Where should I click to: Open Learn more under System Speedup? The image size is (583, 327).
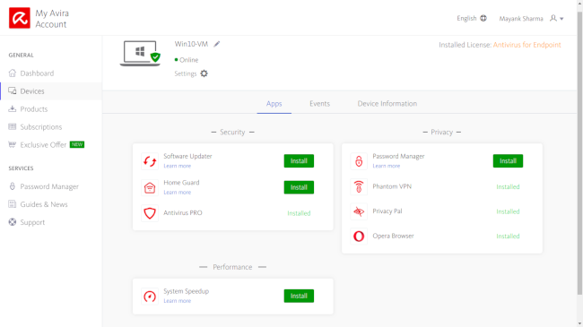pyautogui.click(x=178, y=301)
